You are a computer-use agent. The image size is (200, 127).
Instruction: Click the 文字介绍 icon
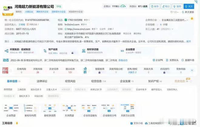132,123
